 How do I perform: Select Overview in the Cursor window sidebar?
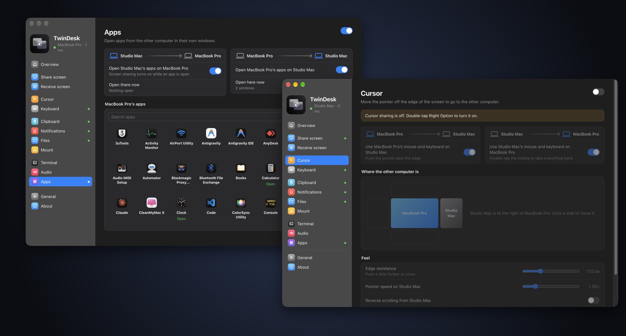(317, 126)
